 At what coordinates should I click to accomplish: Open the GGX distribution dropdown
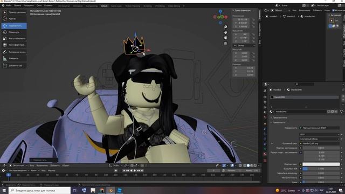point(320,134)
